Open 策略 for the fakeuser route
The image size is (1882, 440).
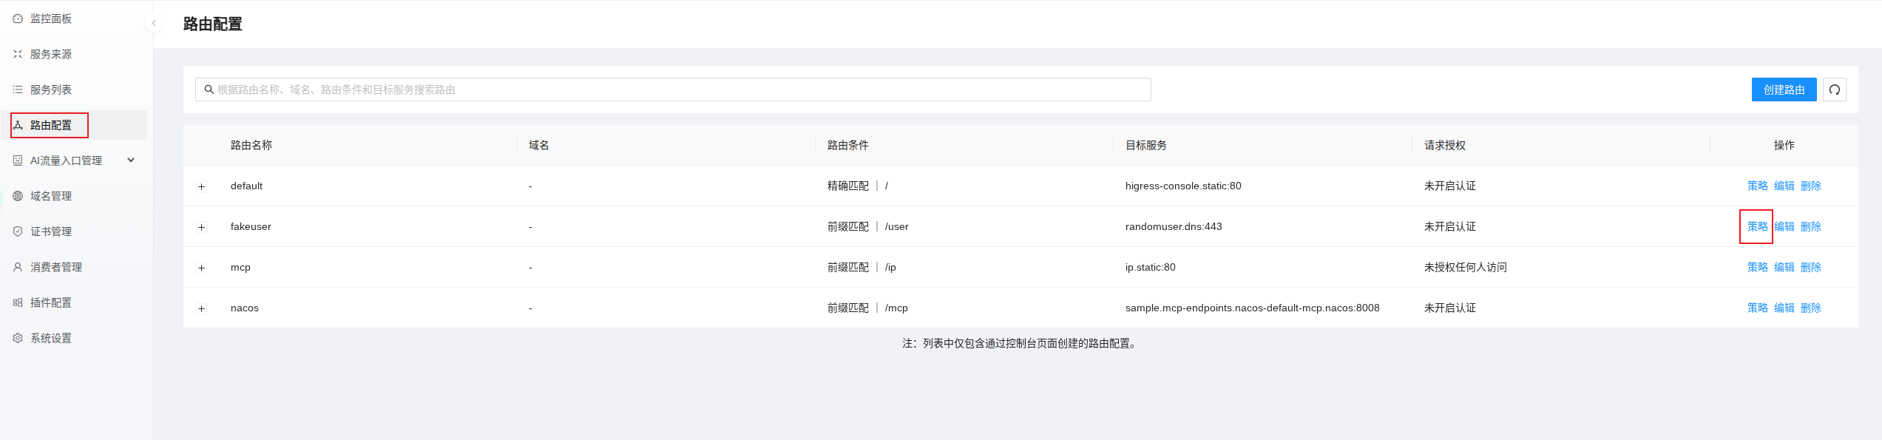[1757, 226]
